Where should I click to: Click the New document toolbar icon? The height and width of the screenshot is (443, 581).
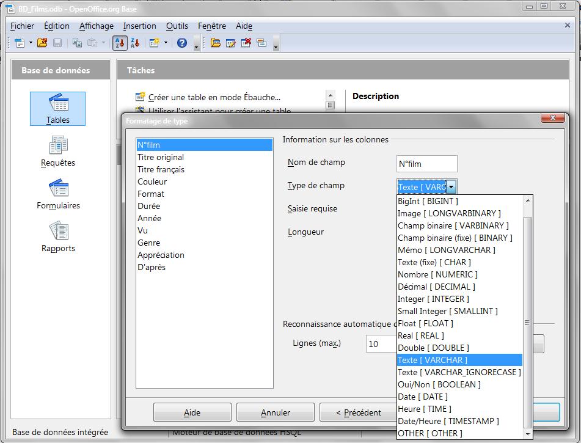[20, 43]
